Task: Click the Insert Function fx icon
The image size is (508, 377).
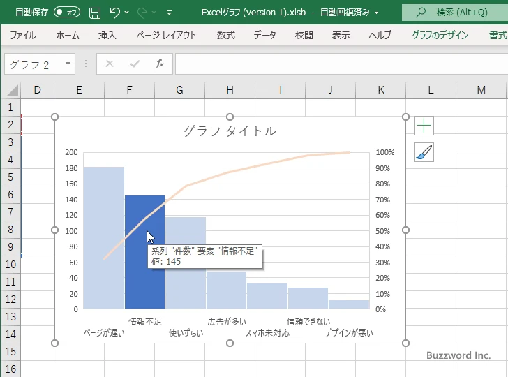Action: pyautogui.click(x=160, y=64)
